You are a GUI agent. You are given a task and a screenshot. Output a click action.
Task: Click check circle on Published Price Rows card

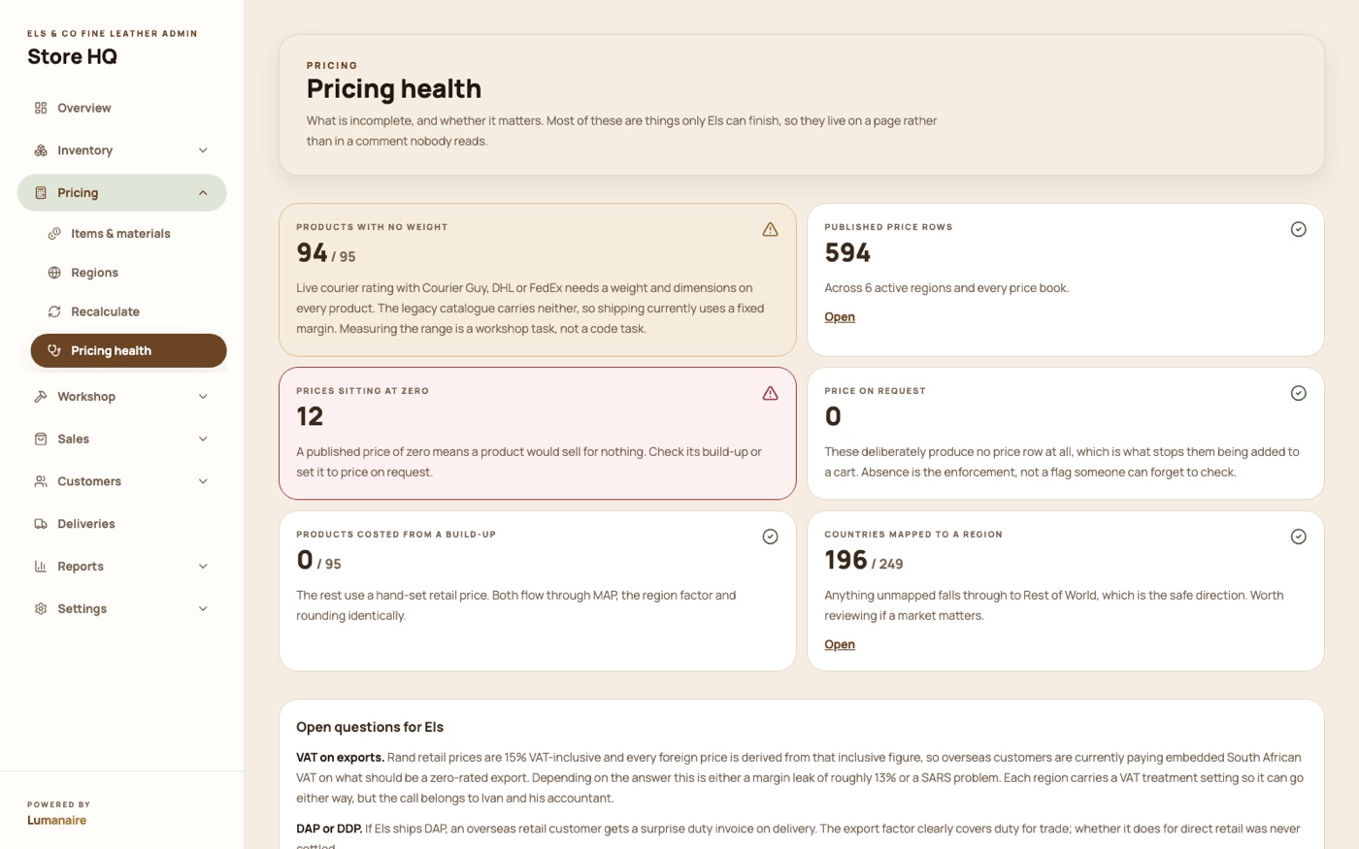(1298, 229)
